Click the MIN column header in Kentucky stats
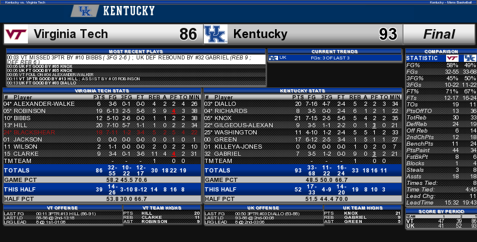 tap(395, 98)
